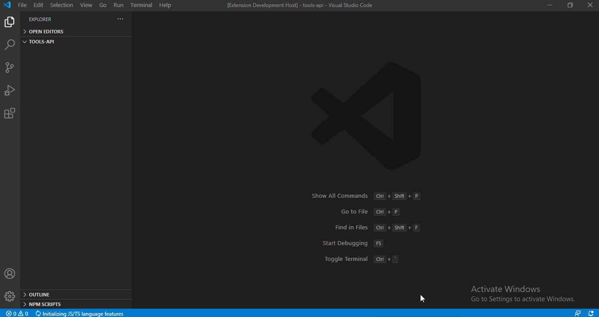The image size is (599, 317).
Task: Click the Find in Files label
Action: [x=352, y=228]
